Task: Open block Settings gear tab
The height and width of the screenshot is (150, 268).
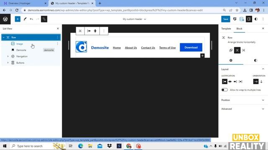Action: pyautogui.click(x=231, y=60)
